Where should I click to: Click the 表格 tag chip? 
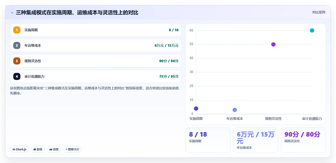coord(38,149)
